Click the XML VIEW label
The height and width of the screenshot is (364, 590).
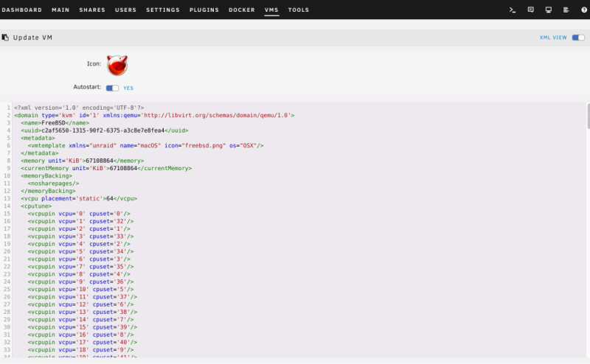click(553, 38)
